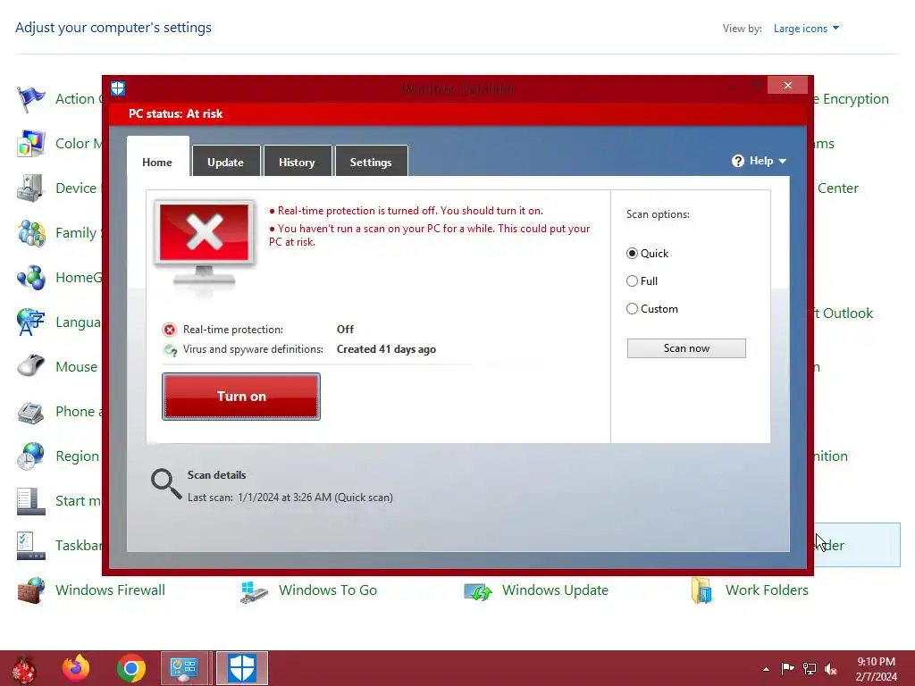
Task: Click the Windows Defender shield title icon
Action: click(x=118, y=88)
